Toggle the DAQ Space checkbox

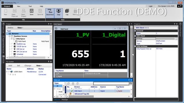14,39
